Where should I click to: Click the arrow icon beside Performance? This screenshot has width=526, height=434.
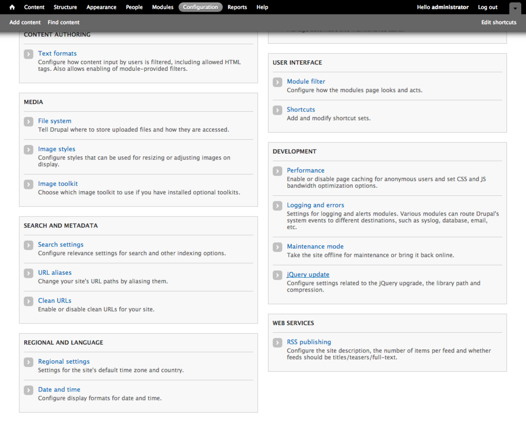point(277,171)
